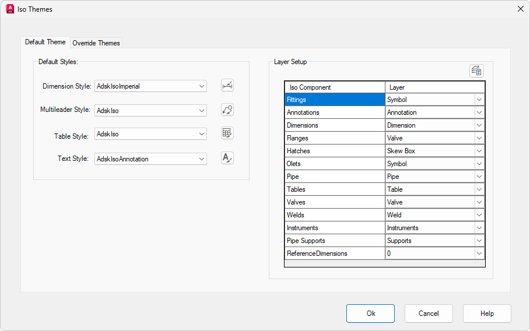Expand the Multileader Style dropdown

[x=202, y=110]
